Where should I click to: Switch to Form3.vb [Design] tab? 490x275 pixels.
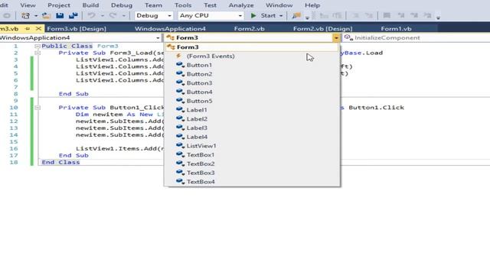pyautogui.click(x=77, y=29)
